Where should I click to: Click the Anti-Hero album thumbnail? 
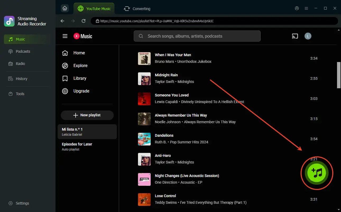144,159
